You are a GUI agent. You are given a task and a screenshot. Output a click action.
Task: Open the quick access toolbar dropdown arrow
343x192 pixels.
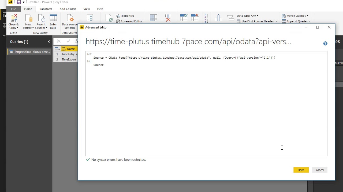(24, 2)
